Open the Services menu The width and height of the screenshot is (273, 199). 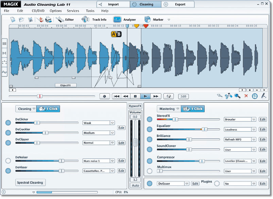coord(73,11)
